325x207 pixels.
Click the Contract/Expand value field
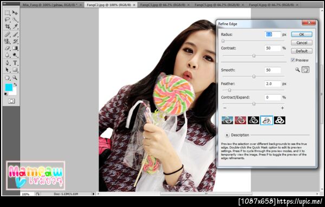[273, 97]
